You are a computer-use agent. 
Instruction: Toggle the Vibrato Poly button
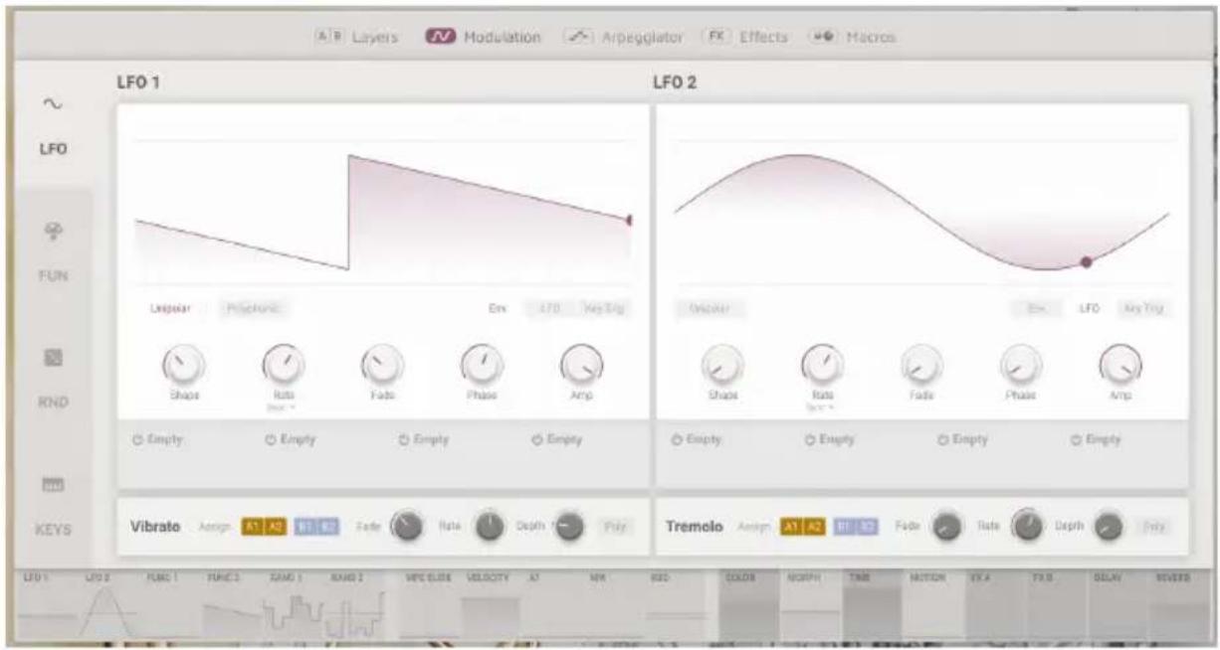point(616,525)
